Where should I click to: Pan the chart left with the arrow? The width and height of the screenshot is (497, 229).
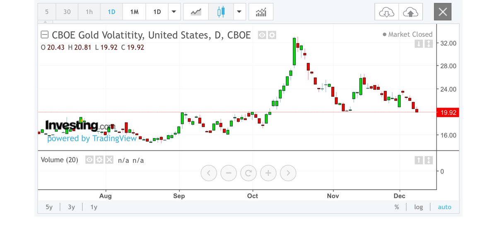pyautogui.click(x=209, y=173)
